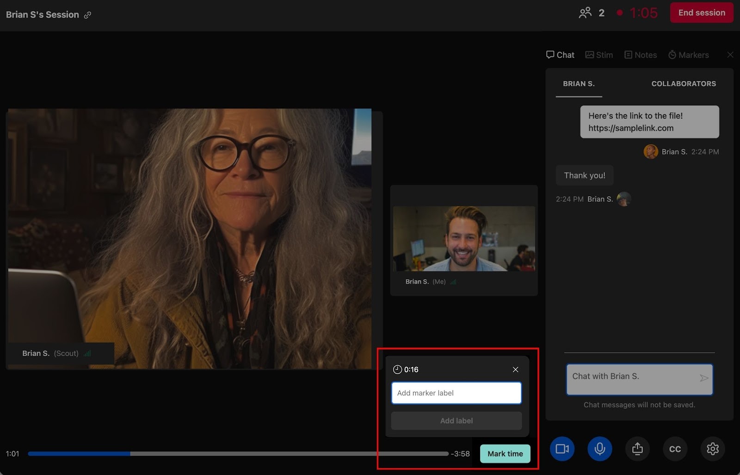
Task: Select Brian S. (Me) video thumbnail
Action: click(463, 239)
